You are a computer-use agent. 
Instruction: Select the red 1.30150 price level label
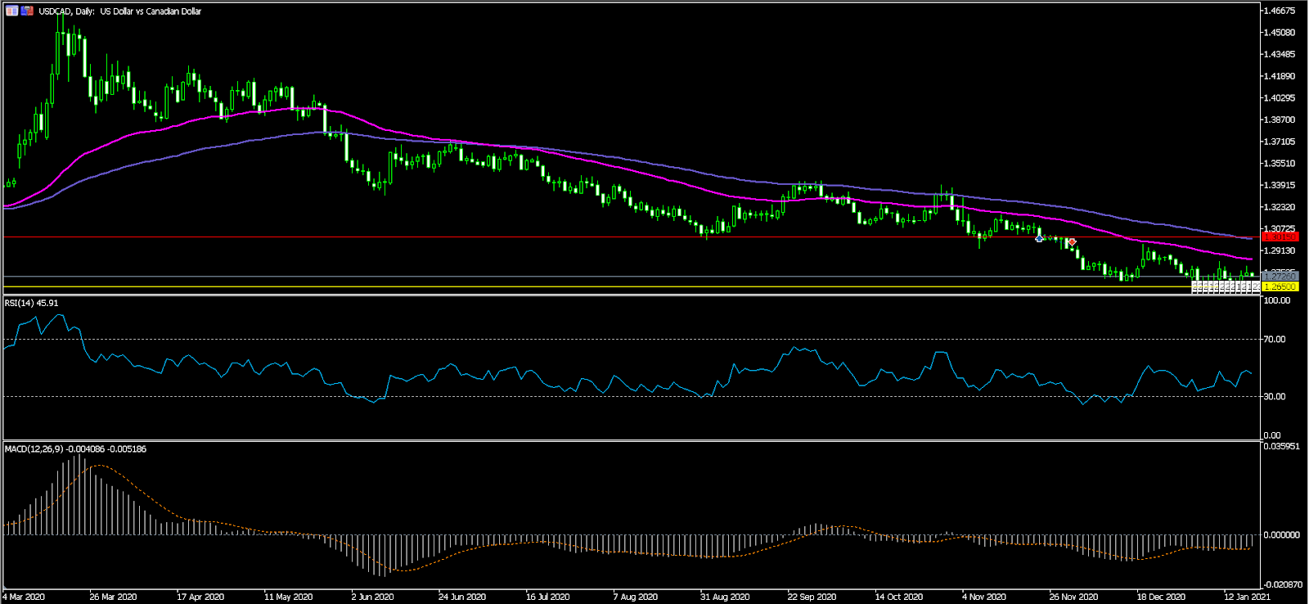click(1280, 237)
